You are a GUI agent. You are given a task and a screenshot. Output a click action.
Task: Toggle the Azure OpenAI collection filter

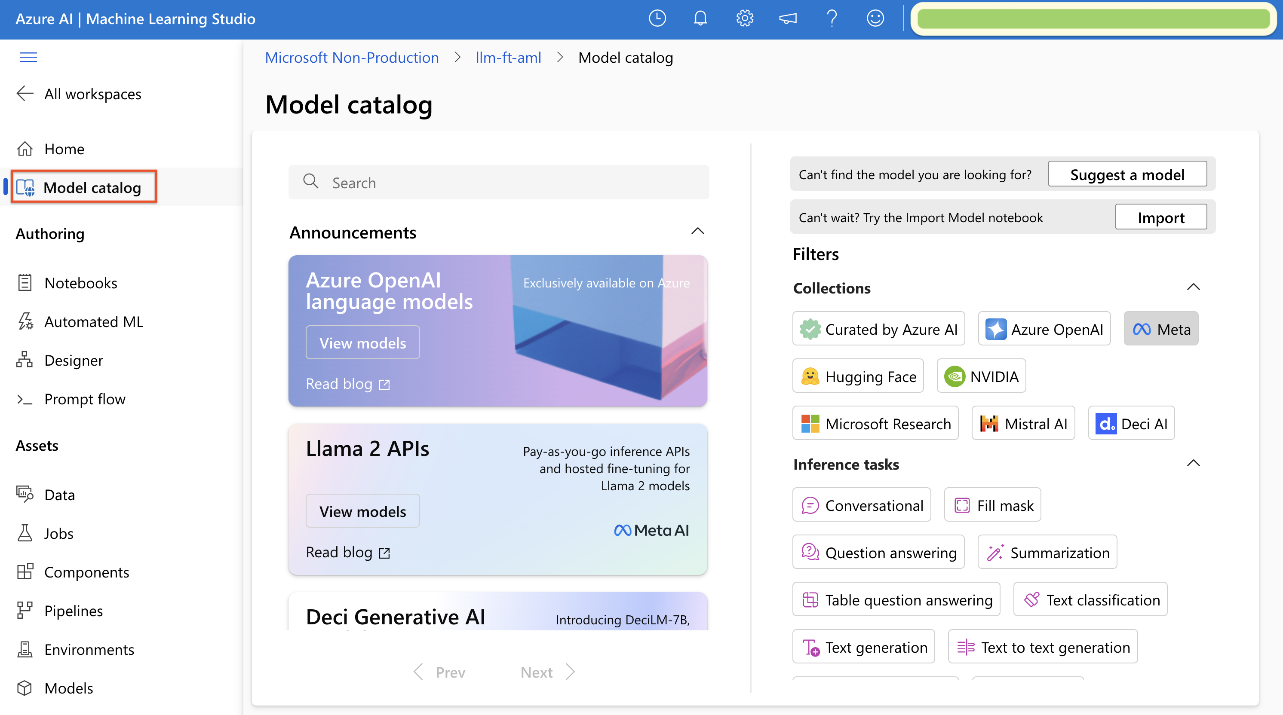click(x=1044, y=329)
